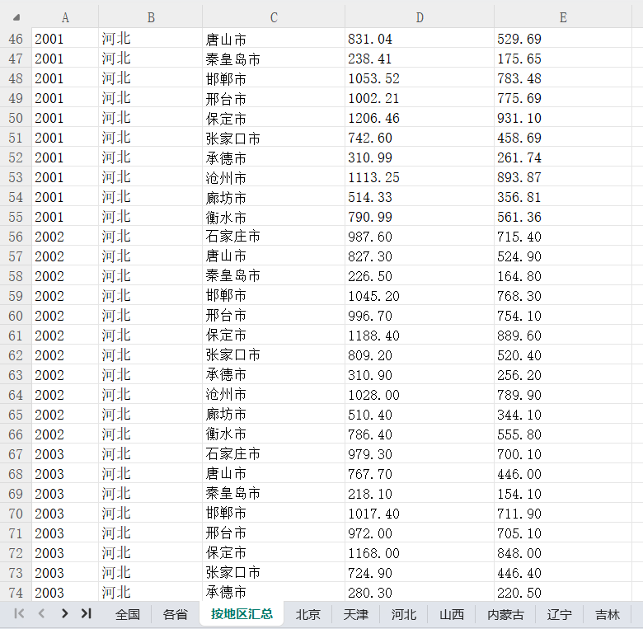Image resolution: width=643 pixels, height=629 pixels.
Task: Click cell with value 831.04
Action: pyautogui.click(x=420, y=39)
